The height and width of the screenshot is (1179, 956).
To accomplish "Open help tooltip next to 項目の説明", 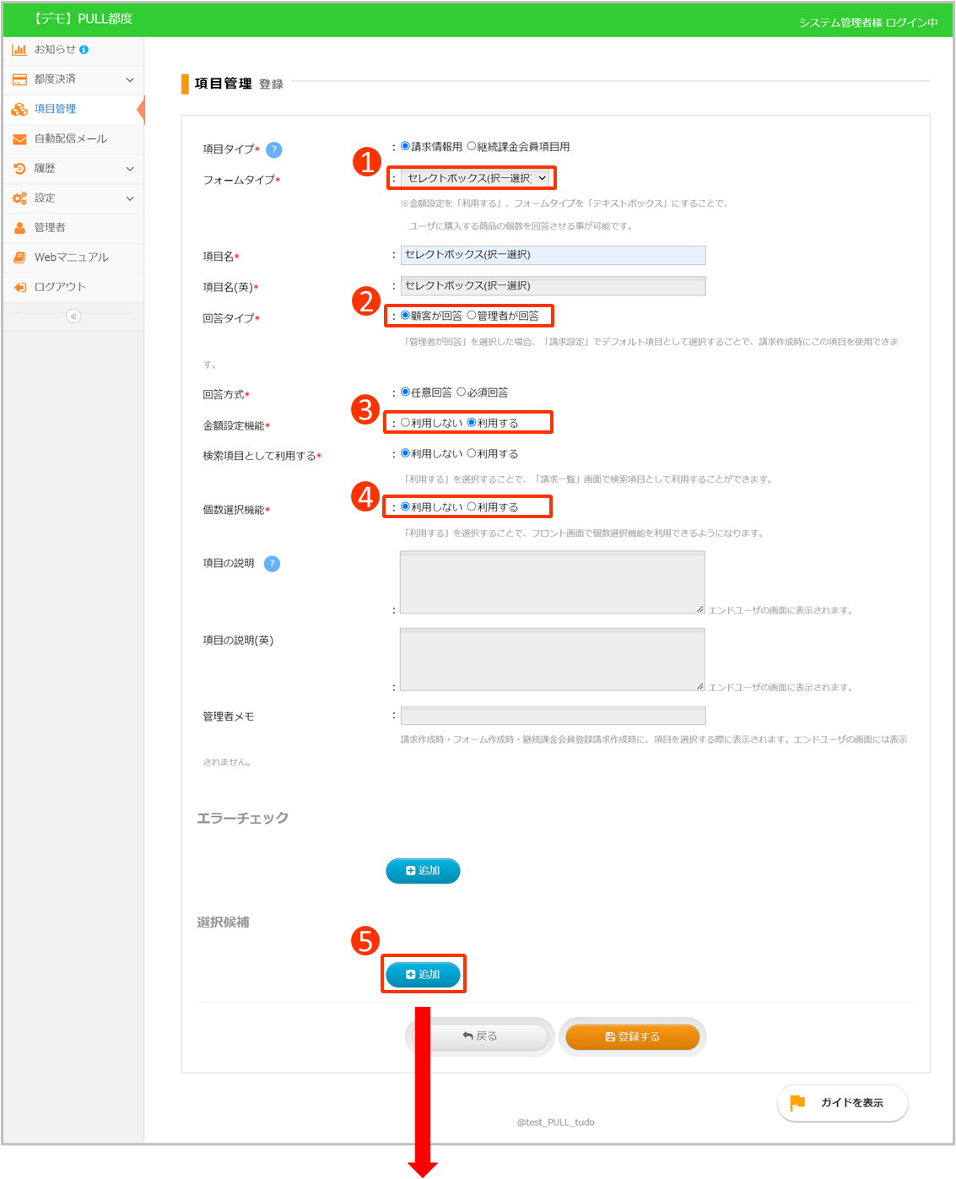I will [x=272, y=564].
